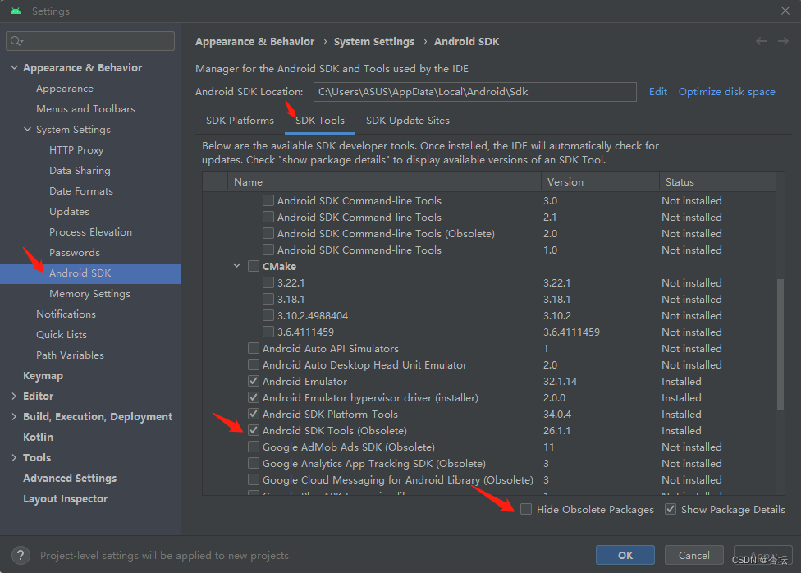Viewport: 801px width, 573px height.
Task: Select Android SDK in sidebar
Action: click(x=90, y=273)
